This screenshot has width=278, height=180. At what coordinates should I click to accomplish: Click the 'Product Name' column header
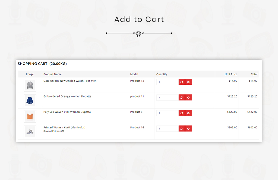coord(52,74)
